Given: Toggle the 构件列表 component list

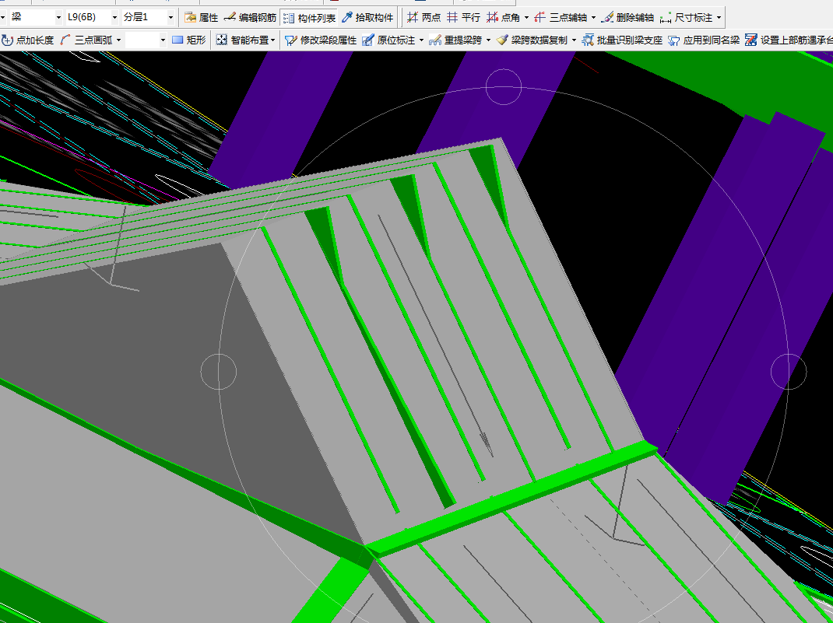Looking at the screenshot, I should coord(309,18).
